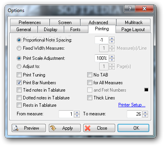Decrease the Print Scale percentage
Image resolution: width=164 pixels, height=146 pixels.
[x=112, y=60]
